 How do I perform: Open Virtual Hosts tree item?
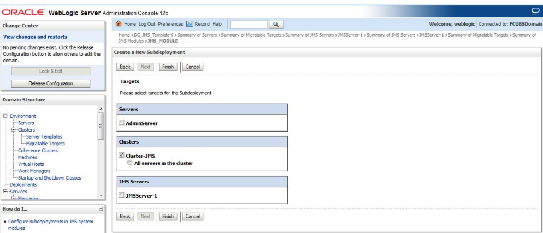(31, 164)
